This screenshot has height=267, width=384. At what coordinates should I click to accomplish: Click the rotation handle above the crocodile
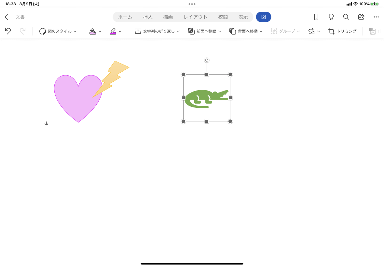tap(207, 60)
